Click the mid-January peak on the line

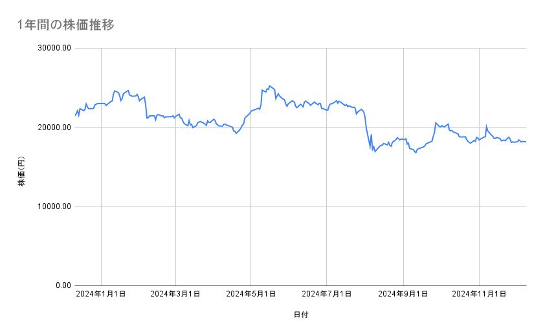115,91
